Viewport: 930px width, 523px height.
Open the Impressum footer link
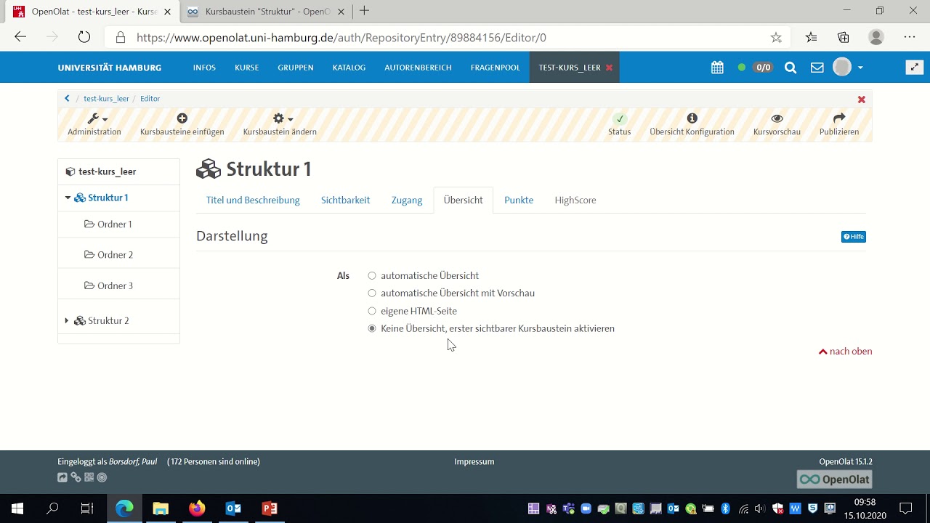[x=474, y=461]
